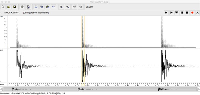
Task: Click the WaveSurfer 1.8.8p4 window title
Action: 100,2
